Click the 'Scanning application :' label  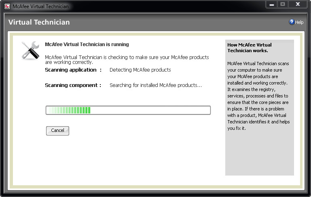tap(73, 70)
